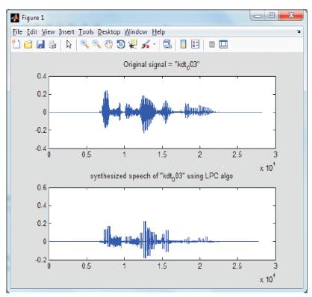Open the Tools menu
Viewport: 312px width, 297px height.
86,32
